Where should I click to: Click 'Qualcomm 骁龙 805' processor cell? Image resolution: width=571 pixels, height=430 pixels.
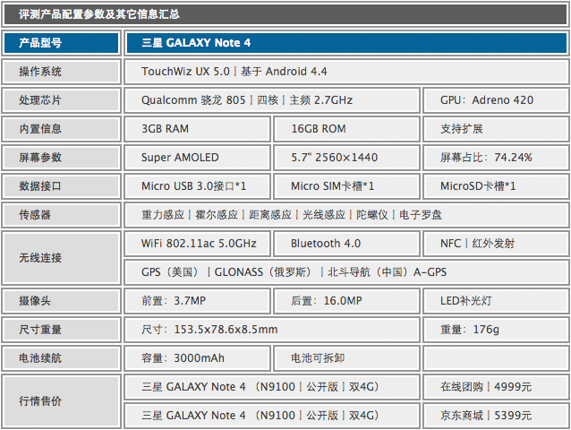(272, 100)
